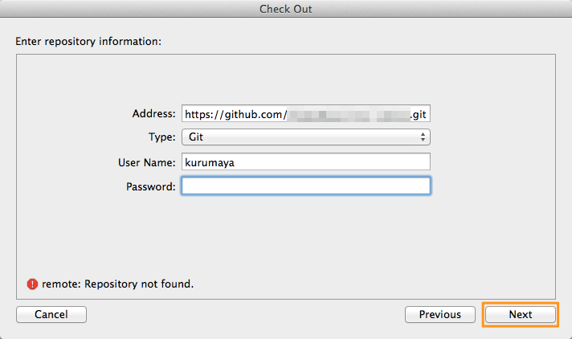
Task: Click the 'Address:' label
Action: click(x=153, y=114)
